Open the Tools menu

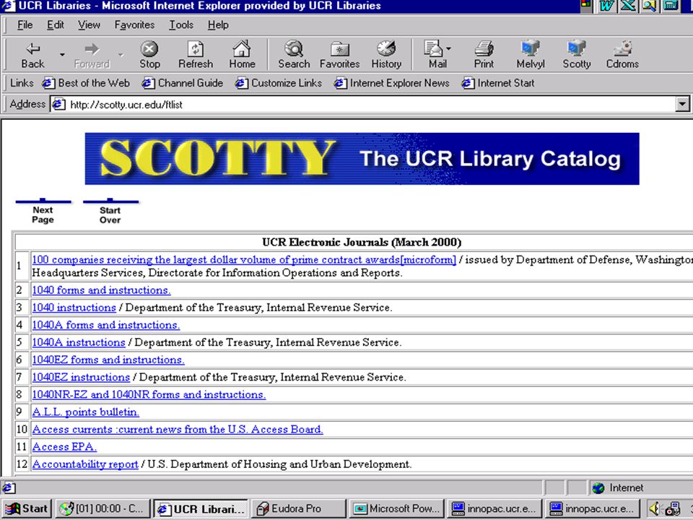point(181,25)
